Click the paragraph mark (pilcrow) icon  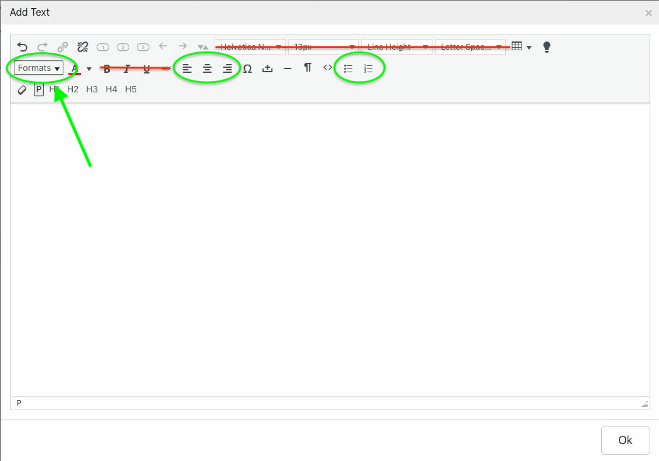(308, 68)
